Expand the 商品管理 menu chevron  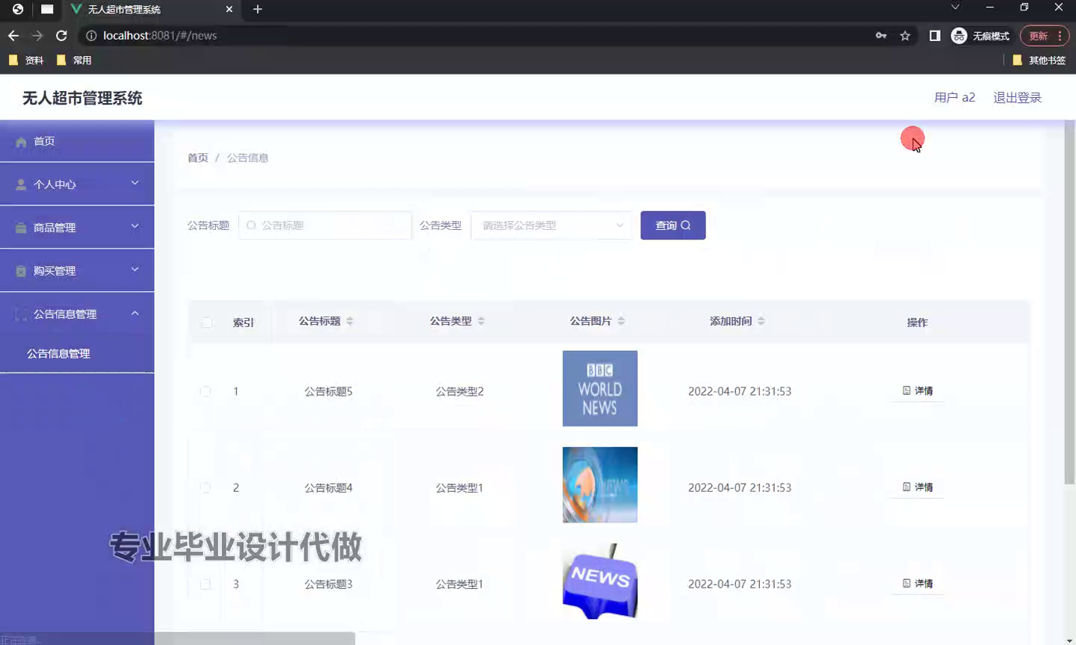(x=135, y=226)
